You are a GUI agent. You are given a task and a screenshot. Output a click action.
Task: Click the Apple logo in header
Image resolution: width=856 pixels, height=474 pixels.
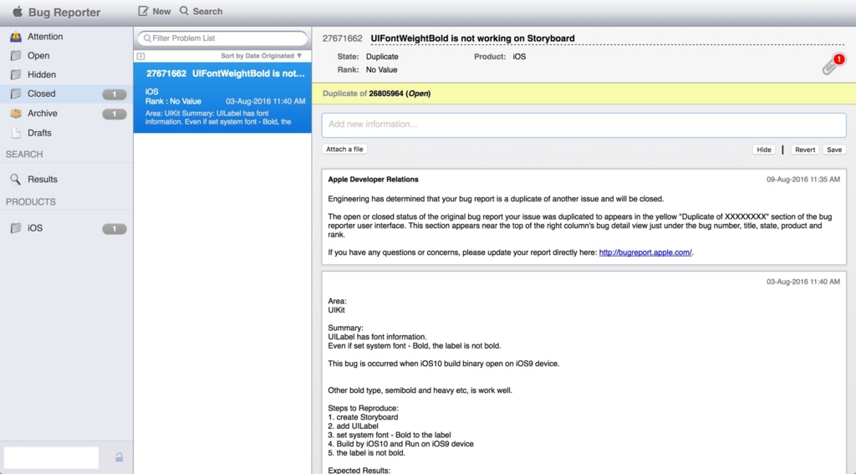(18, 12)
